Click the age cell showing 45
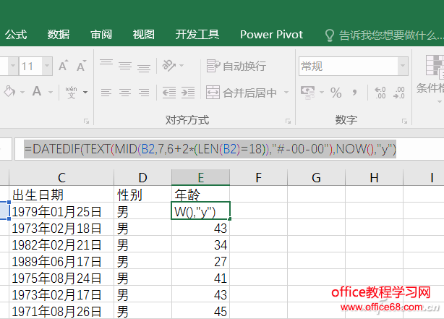444x319 pixels. pos(201,311)
